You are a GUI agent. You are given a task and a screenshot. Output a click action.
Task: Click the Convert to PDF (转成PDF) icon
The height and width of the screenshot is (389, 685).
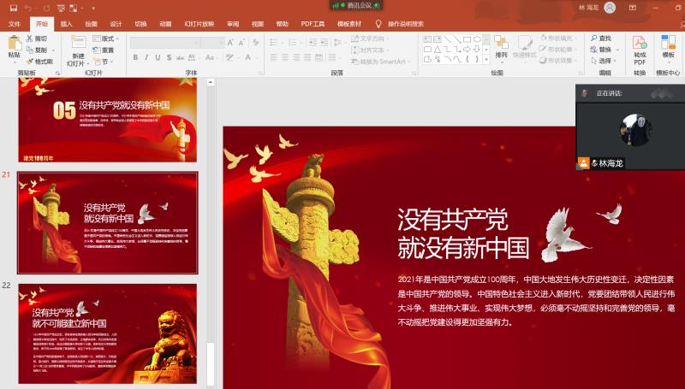pyautogui.click(x=640, y=49)
